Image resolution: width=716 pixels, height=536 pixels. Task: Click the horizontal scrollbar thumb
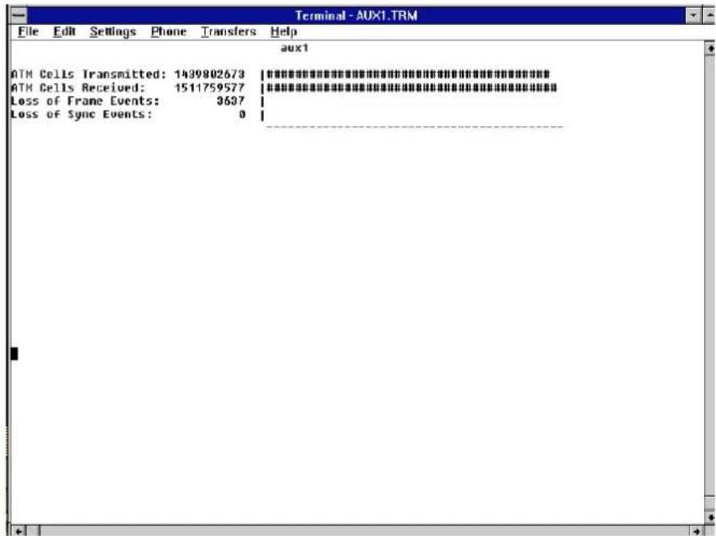tap(34, 530)
